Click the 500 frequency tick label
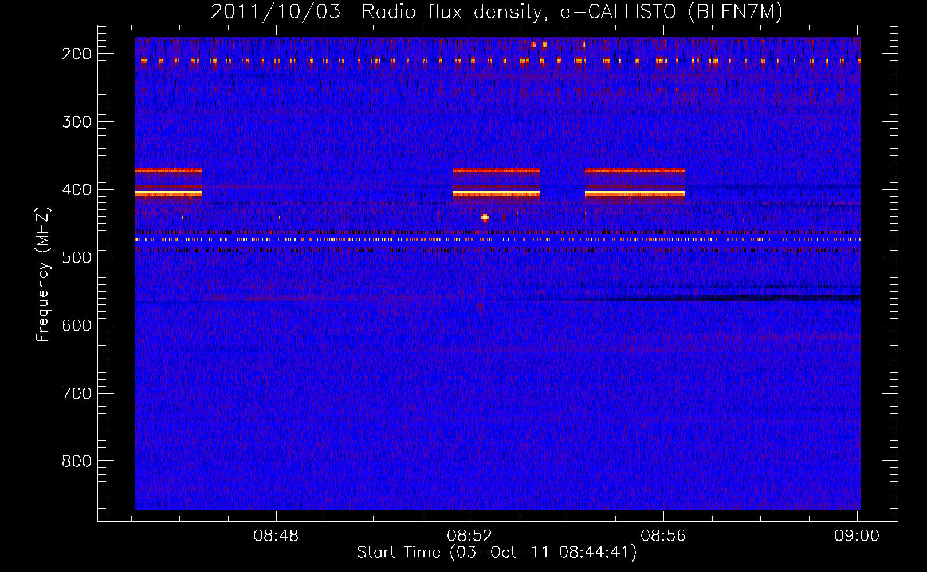Screen dimensions: 927x572 tap(77, 257)
